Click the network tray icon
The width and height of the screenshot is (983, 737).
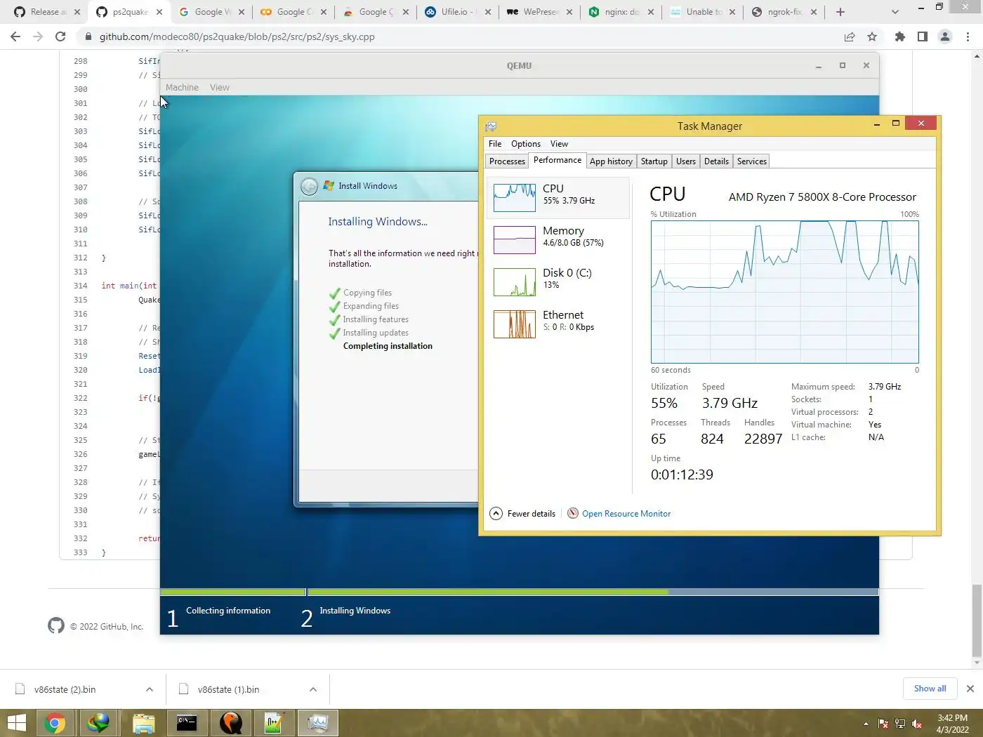tap(900, 724)
